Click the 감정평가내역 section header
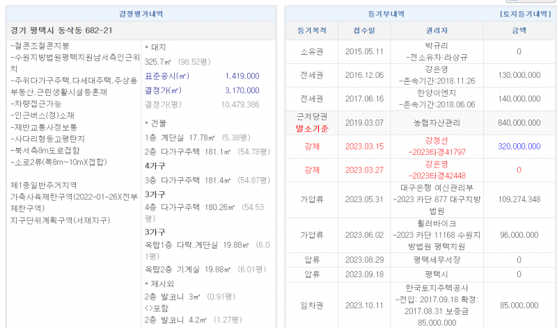The height and width of the screenshot is (328, 557). (140, 13)
